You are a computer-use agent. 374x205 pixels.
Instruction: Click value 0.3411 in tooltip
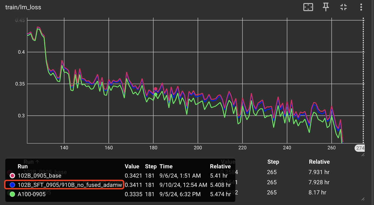[133, 185]
